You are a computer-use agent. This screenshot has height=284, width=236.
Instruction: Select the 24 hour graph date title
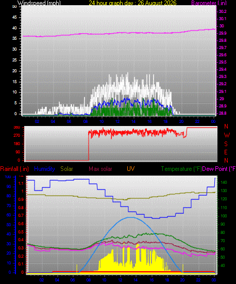pyautogui.click(x=132, y=3)
